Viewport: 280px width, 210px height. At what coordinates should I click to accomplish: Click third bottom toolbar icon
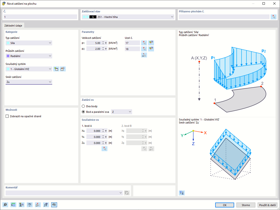pyautogui.click(x=21, y=205)
